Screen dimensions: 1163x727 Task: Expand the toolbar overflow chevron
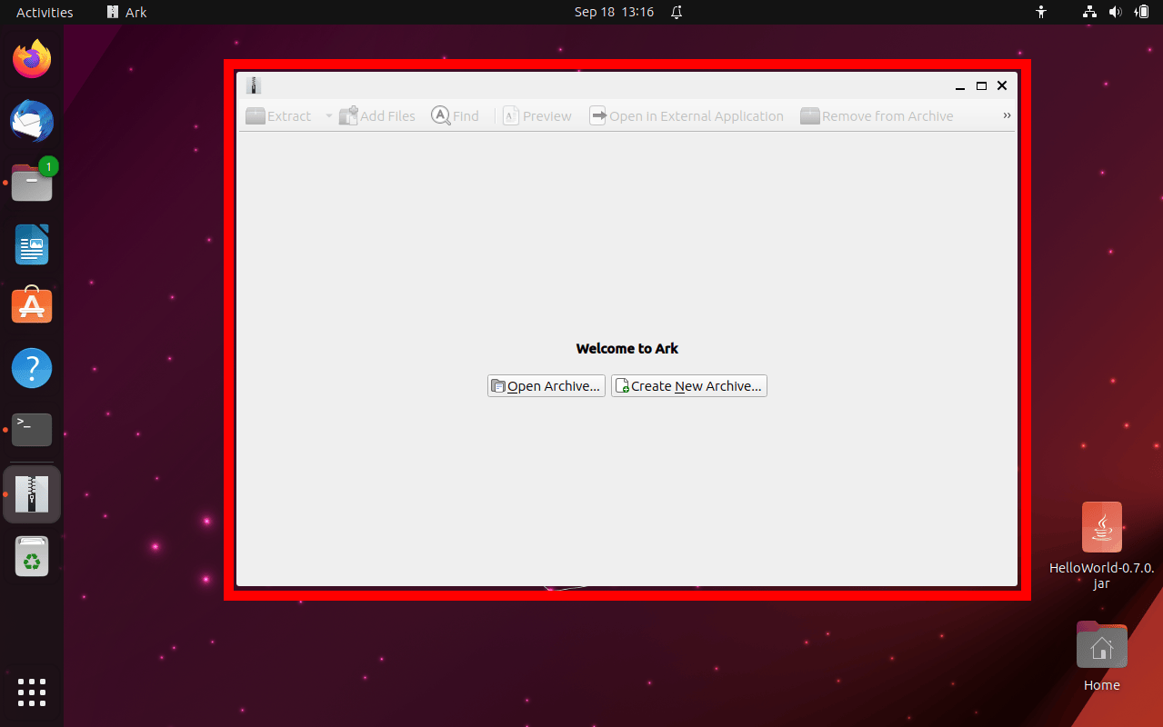coord(1007,115)
